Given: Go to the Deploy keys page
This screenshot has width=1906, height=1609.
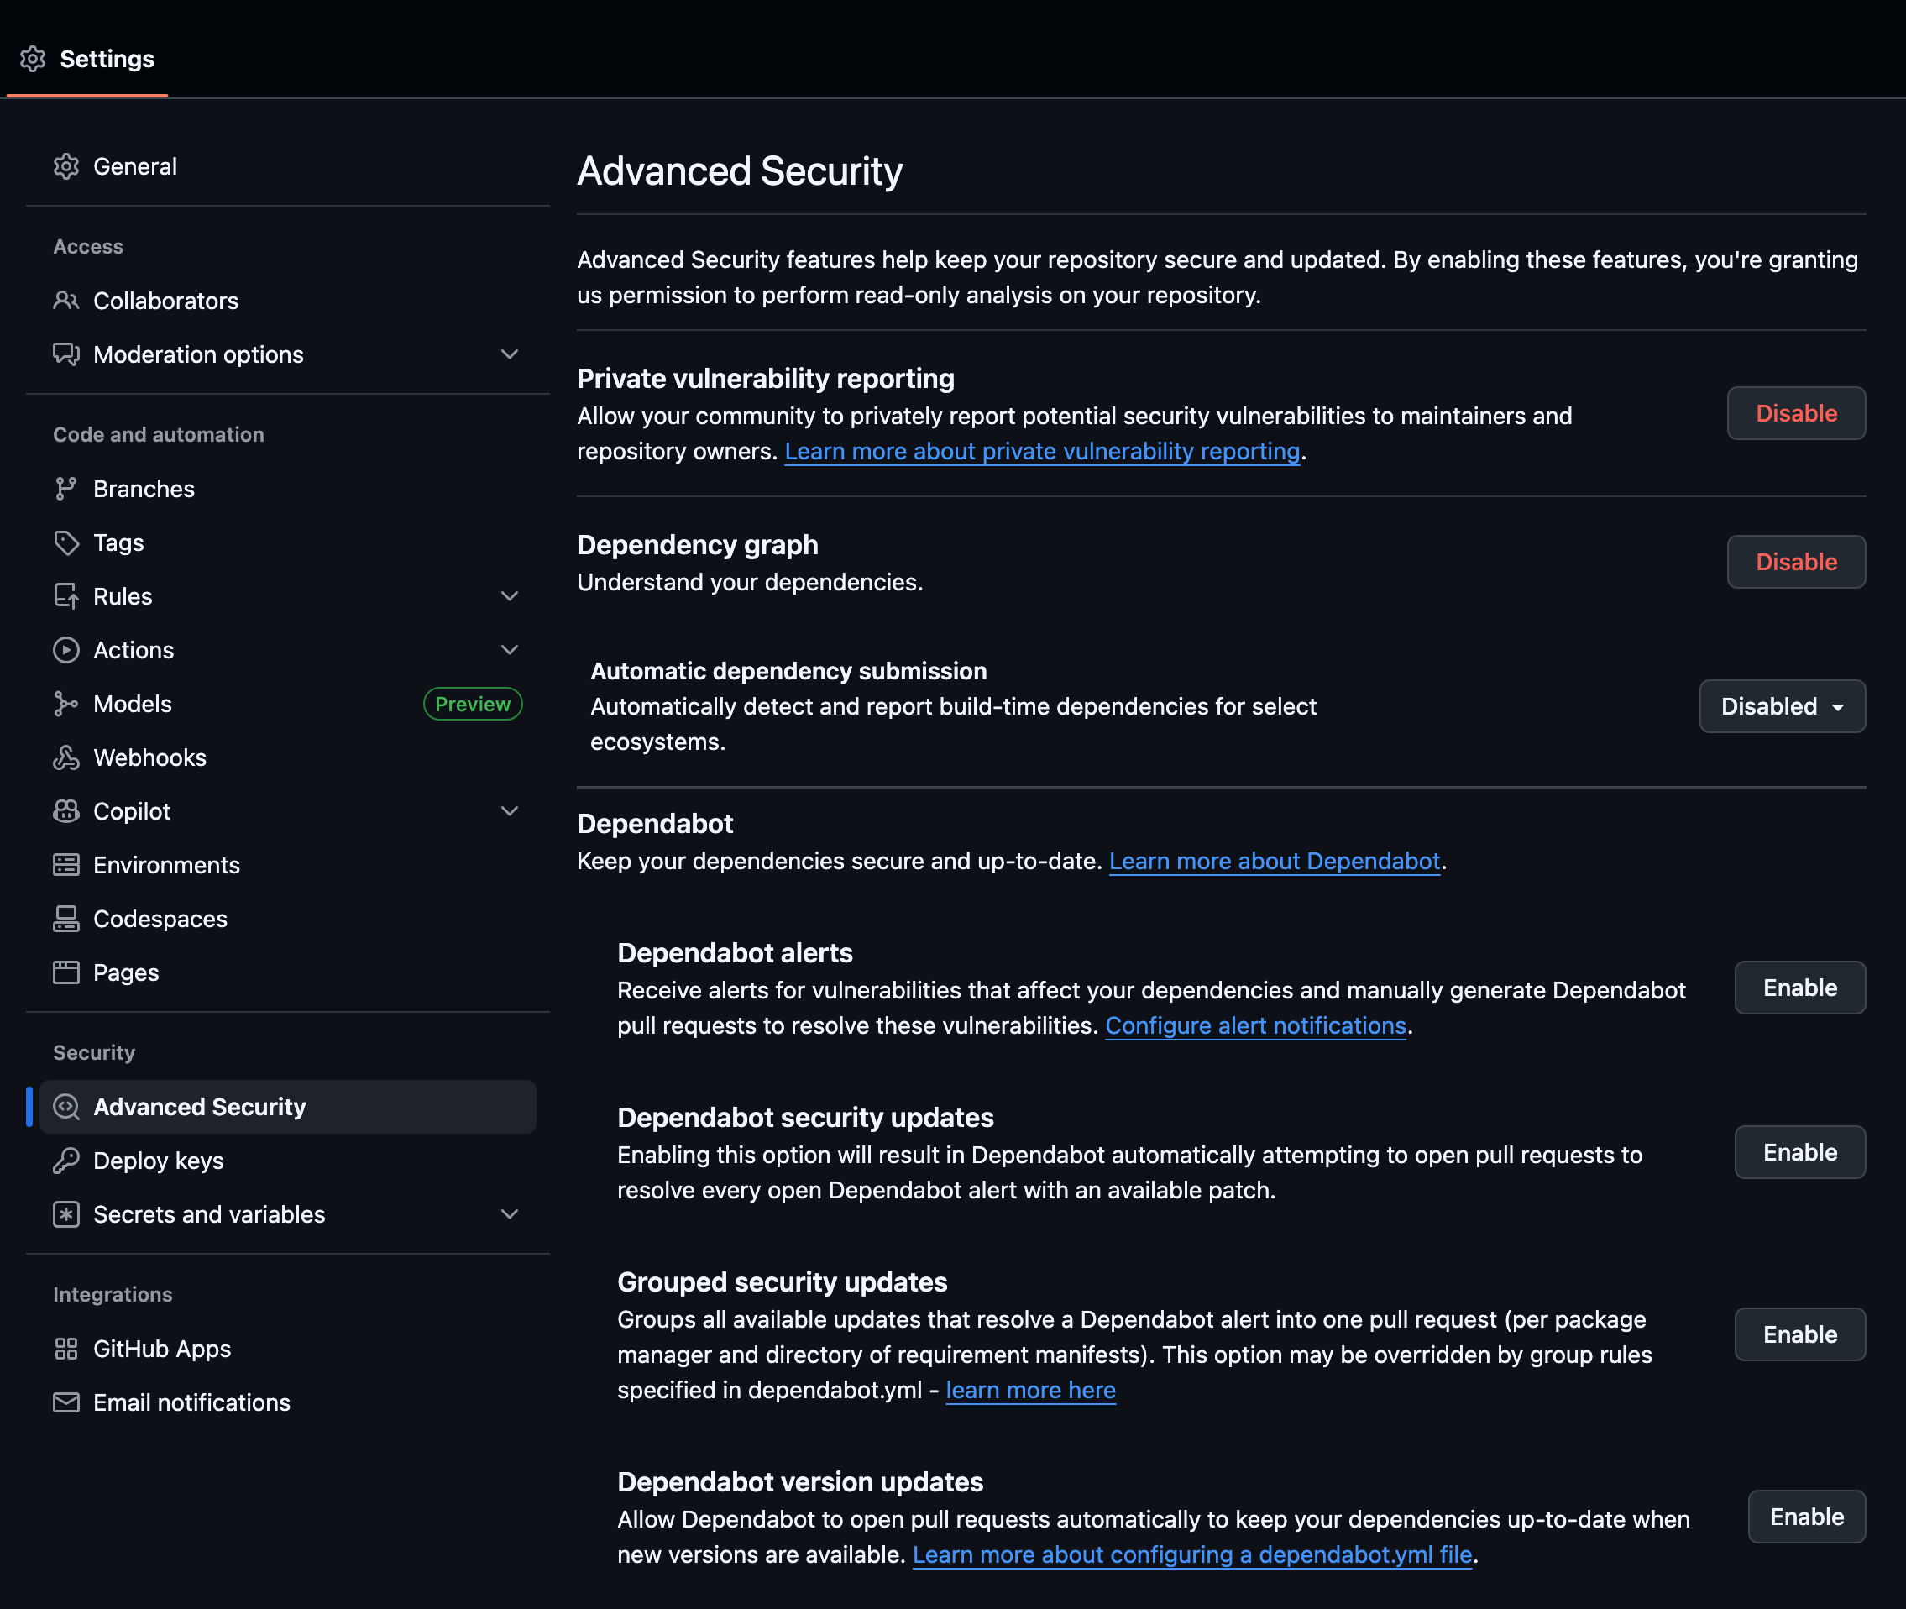Looking at the screenshot, I should (x=287, y=1161).
